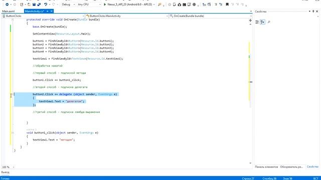
Task: Save the current file with the floppy icon
Action: pyautogui.click(x=34, y=4)
